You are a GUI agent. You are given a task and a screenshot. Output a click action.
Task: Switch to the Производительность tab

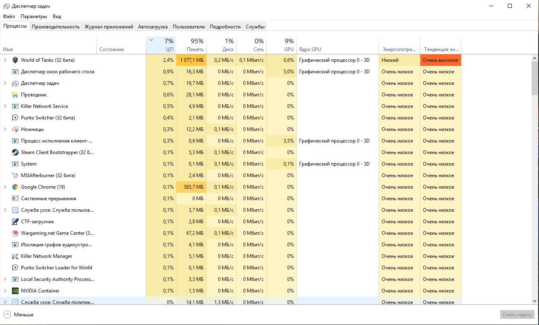[56, 27]
